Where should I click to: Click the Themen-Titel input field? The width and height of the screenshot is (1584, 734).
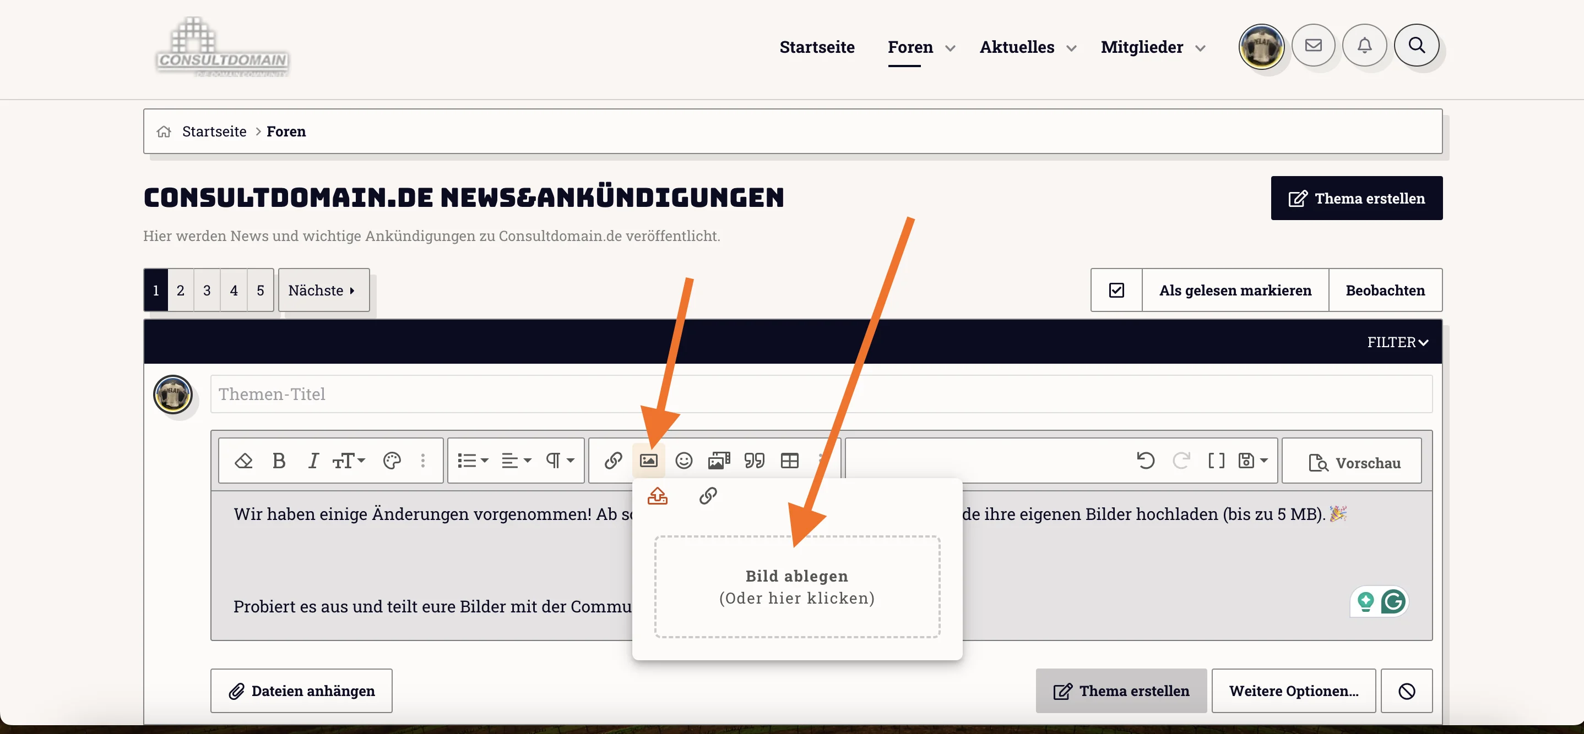tap(821, 394)
